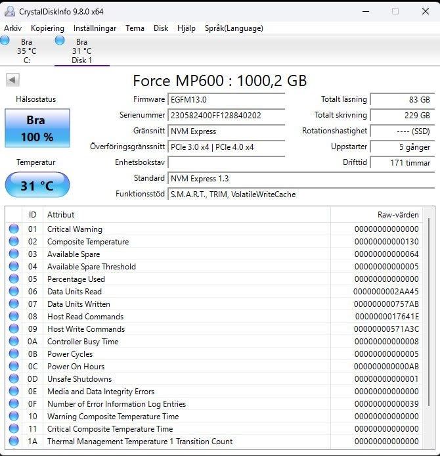
Task: Switch to the Disk 1 drive tab
Action: (x=81, y=51)
